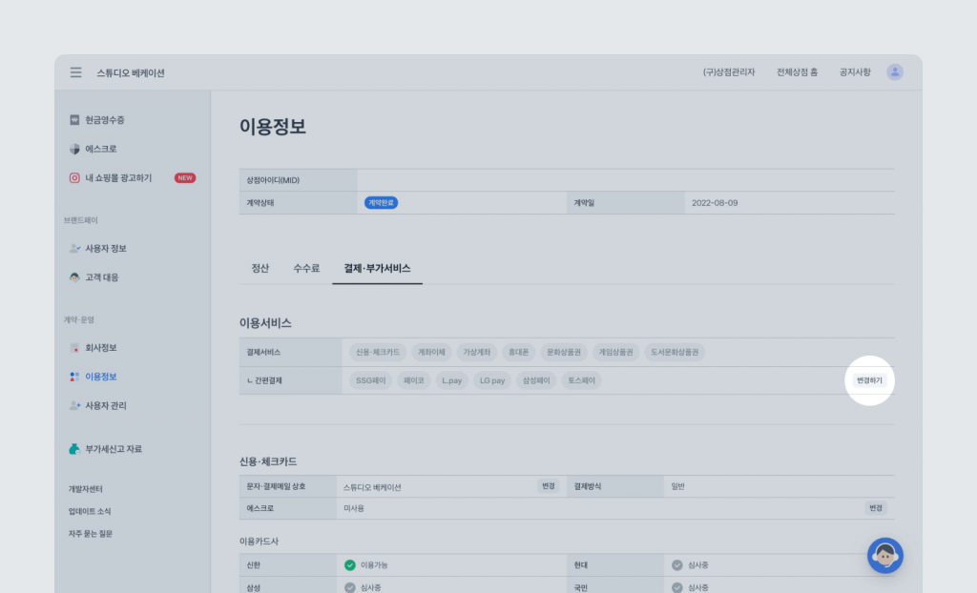Open the 개발자센터 link
Image resolution: width=977 pixels, height=593 pixels.
85,489
